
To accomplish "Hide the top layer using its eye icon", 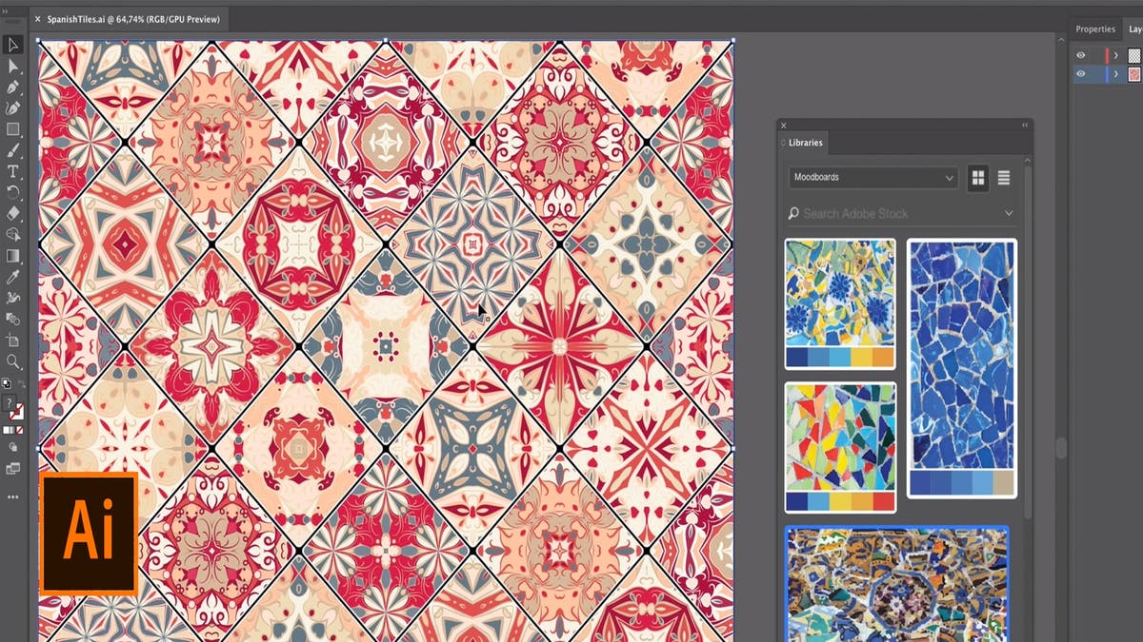I will click(1080, 55).
